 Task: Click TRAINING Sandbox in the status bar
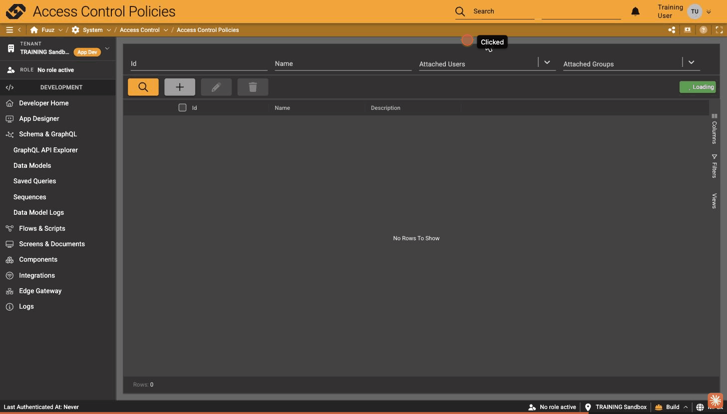616,407
